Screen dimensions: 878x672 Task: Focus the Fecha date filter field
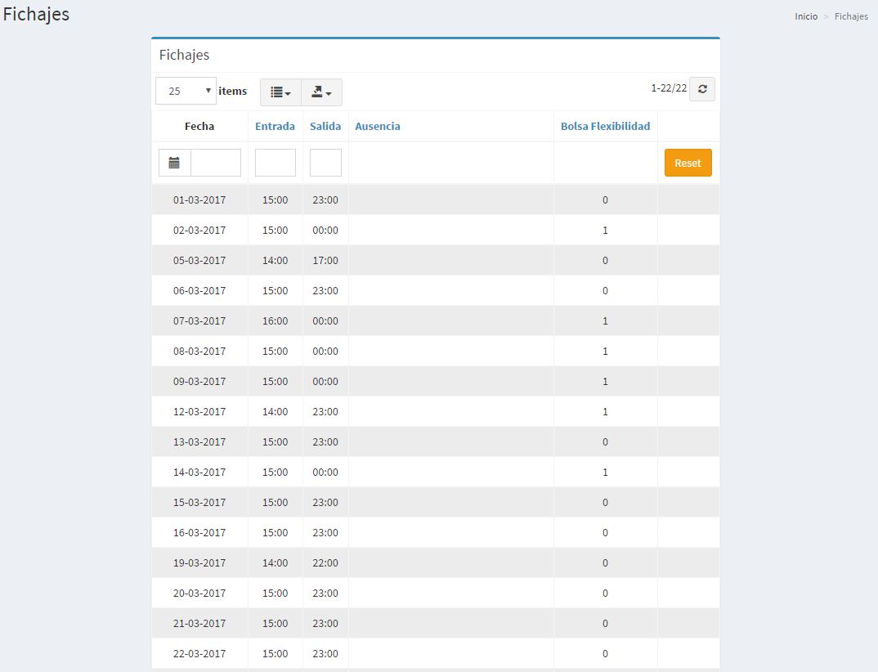[216, 163]
